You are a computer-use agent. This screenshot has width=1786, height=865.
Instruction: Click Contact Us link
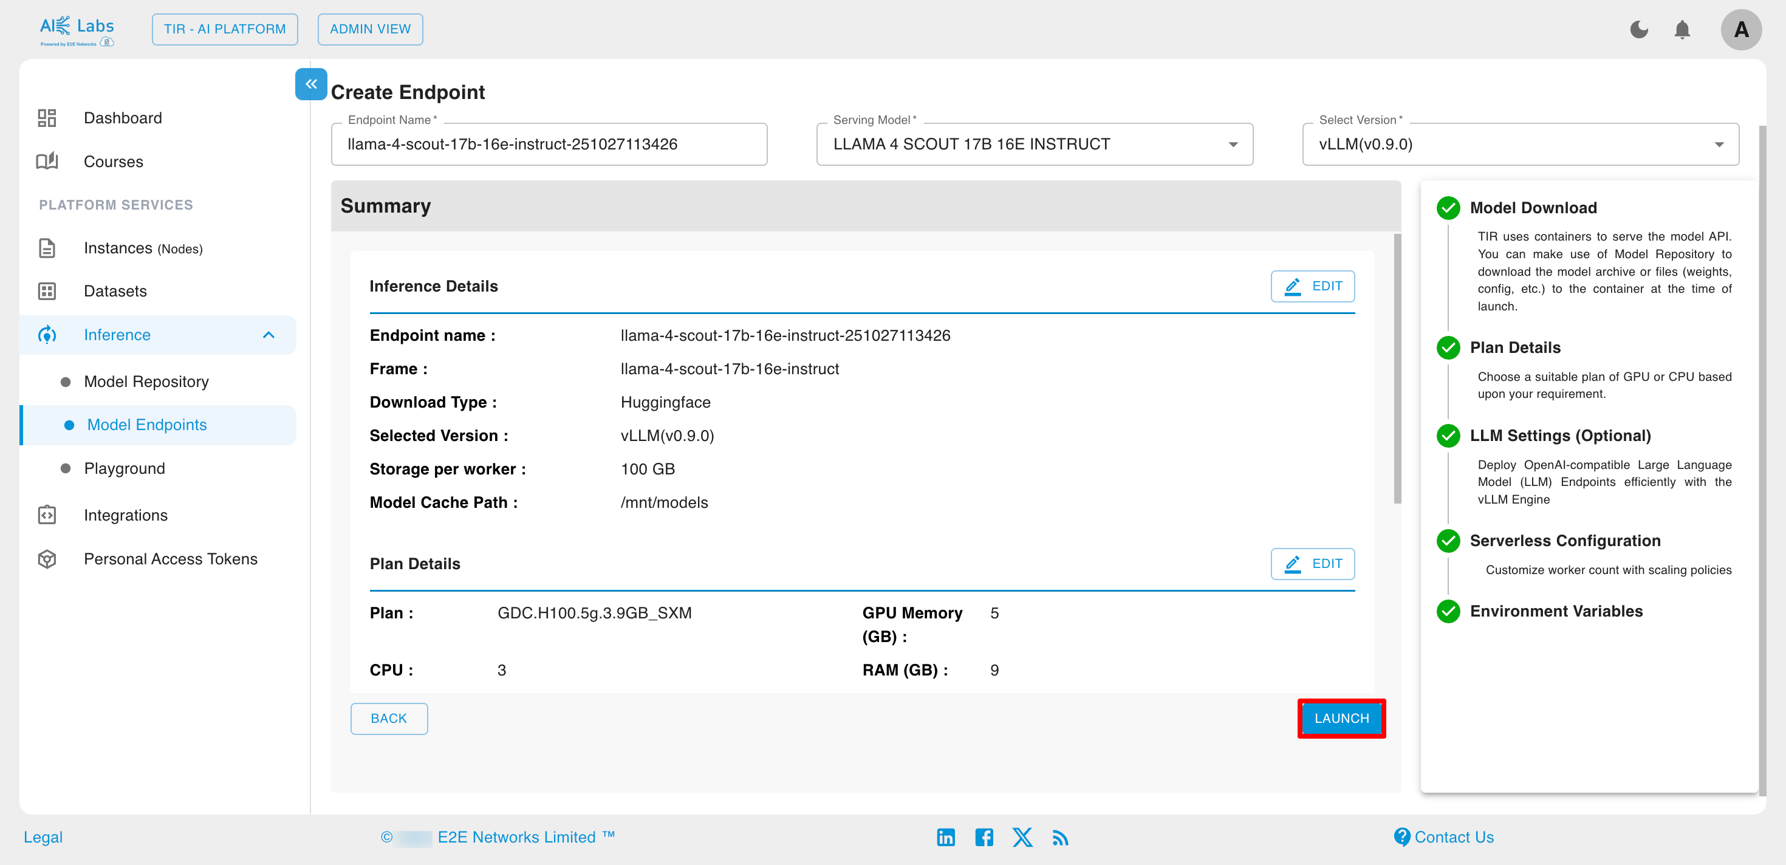1454,837
